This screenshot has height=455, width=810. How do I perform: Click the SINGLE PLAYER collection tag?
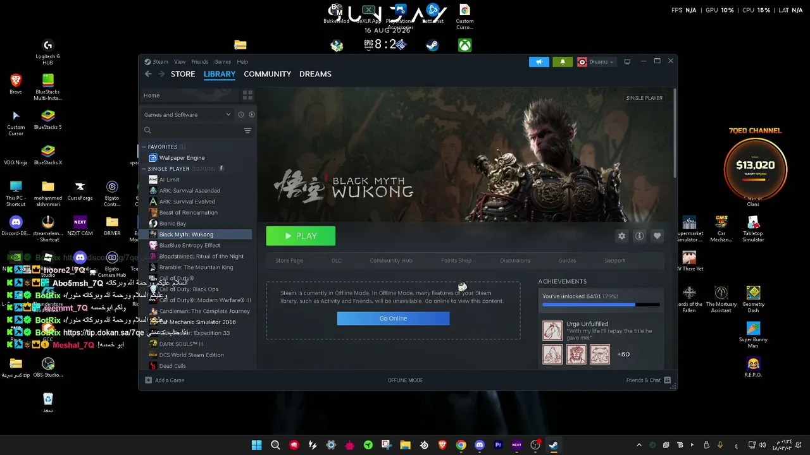[x=644, y=98]
